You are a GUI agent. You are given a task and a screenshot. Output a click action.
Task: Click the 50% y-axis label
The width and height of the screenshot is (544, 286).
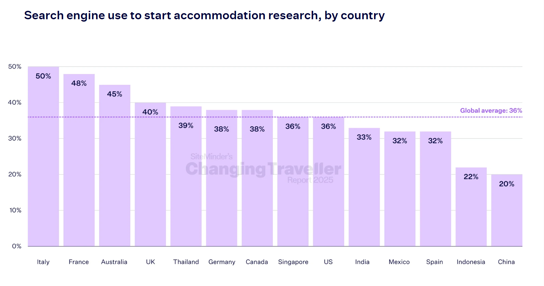(15, 67)
